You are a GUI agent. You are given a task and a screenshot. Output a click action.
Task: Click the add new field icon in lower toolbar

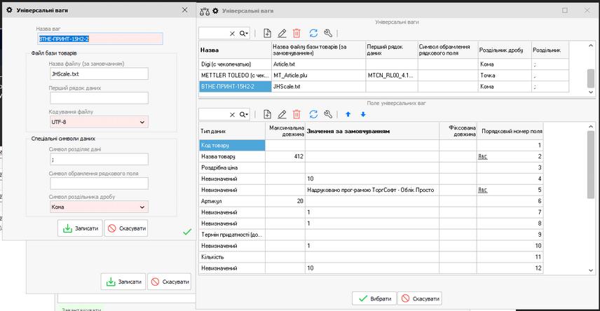(x=267, y=113)
